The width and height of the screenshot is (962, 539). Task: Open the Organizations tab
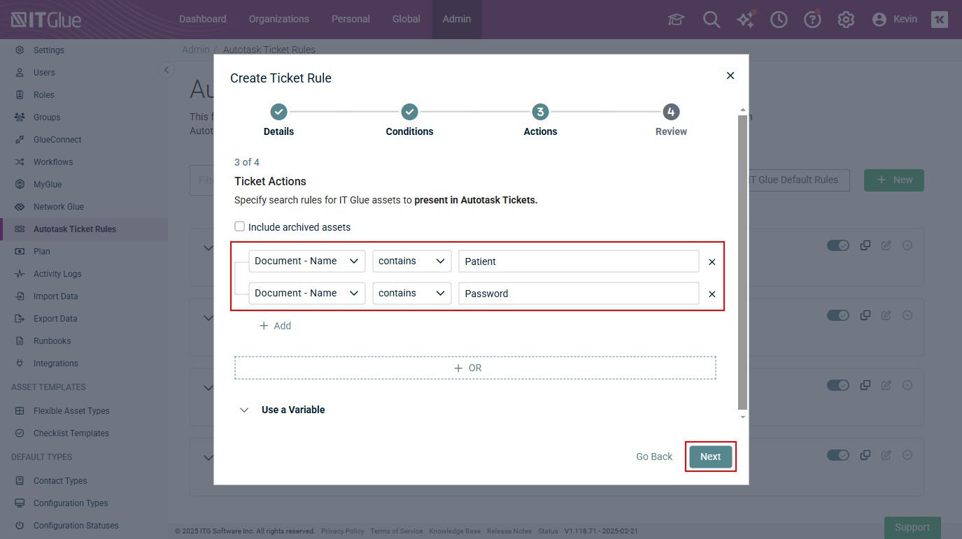pos(279,20)
